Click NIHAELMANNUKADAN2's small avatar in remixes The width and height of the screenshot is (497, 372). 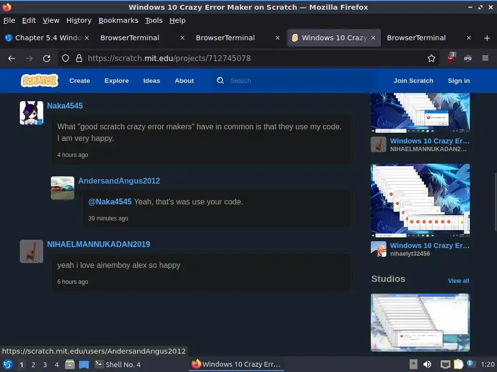point(379,144)
